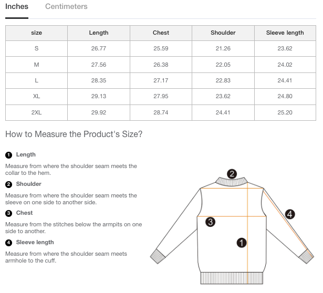Viewport: 323px width, 293px height.
Task: Click the M size Chest value 26.38
Action: coord(161,65)
